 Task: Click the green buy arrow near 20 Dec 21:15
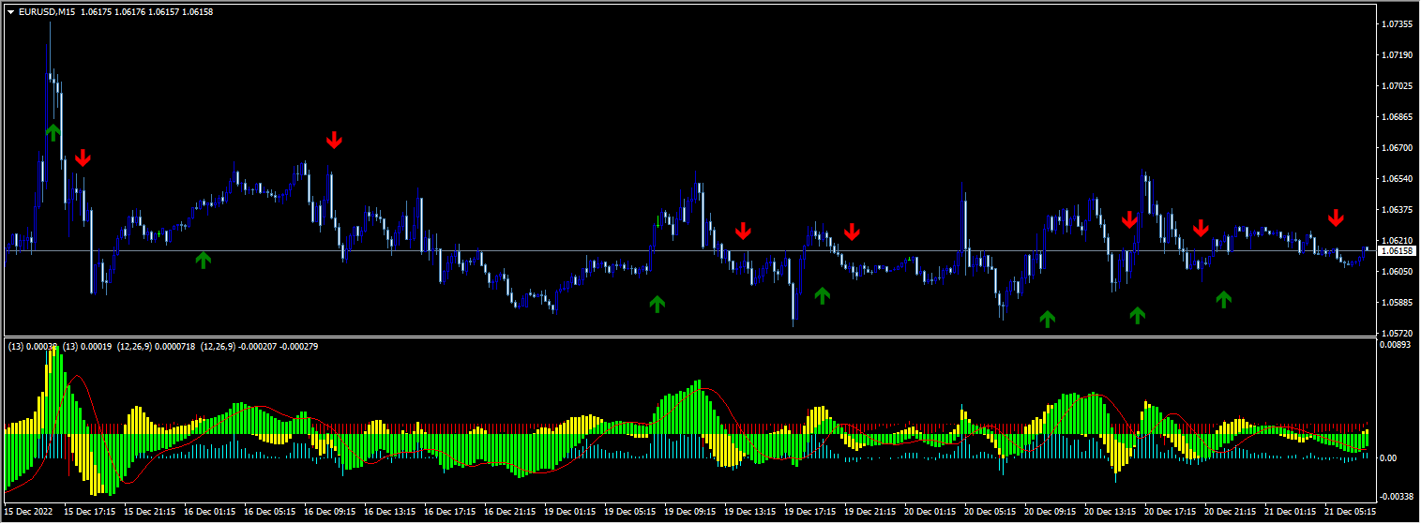coord(1223,299)
